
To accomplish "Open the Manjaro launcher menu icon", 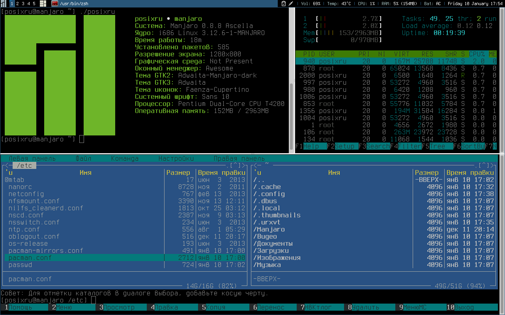I will 3,4.
